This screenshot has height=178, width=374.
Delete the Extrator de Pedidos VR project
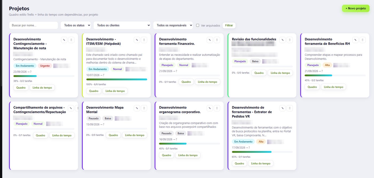(x=290, y=108)
